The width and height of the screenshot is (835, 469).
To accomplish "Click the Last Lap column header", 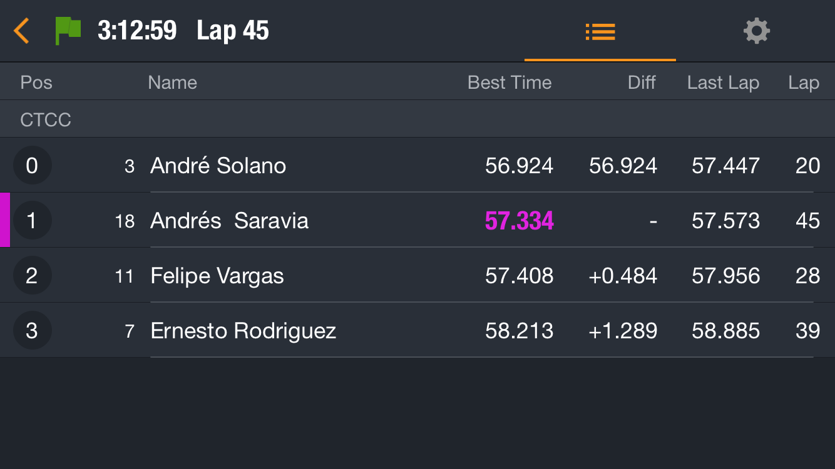I will click(723, 83).
